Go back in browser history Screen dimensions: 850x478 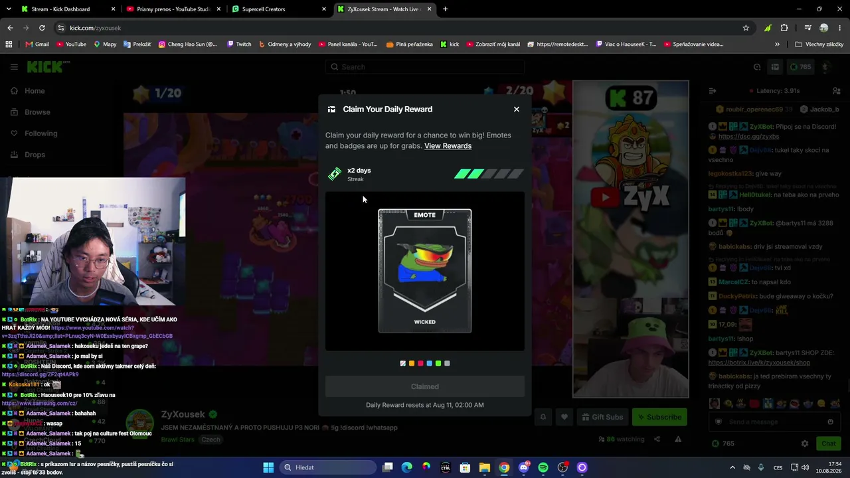[10, 28]
